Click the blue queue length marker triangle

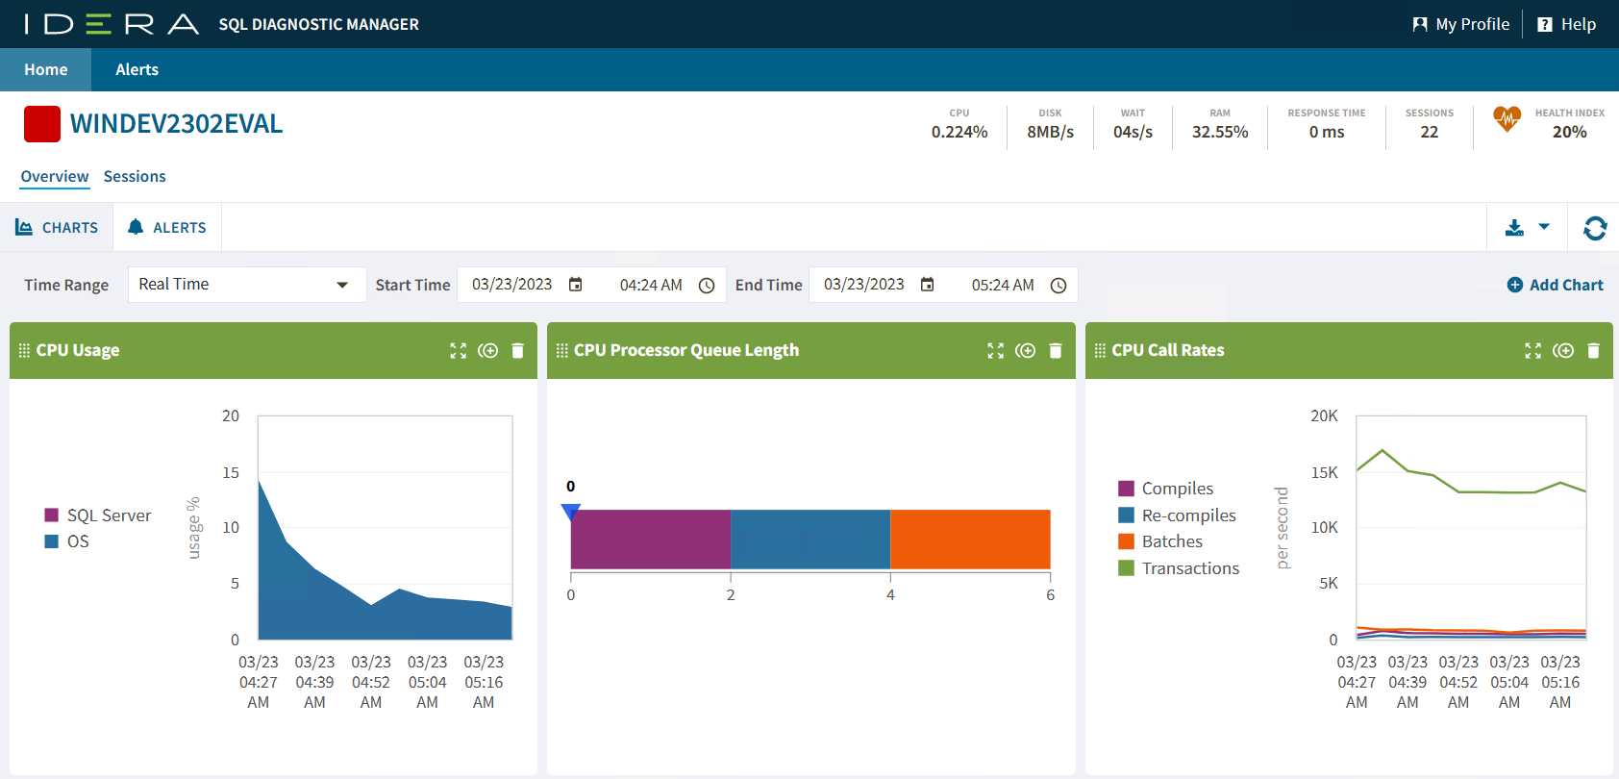point(571,512)
